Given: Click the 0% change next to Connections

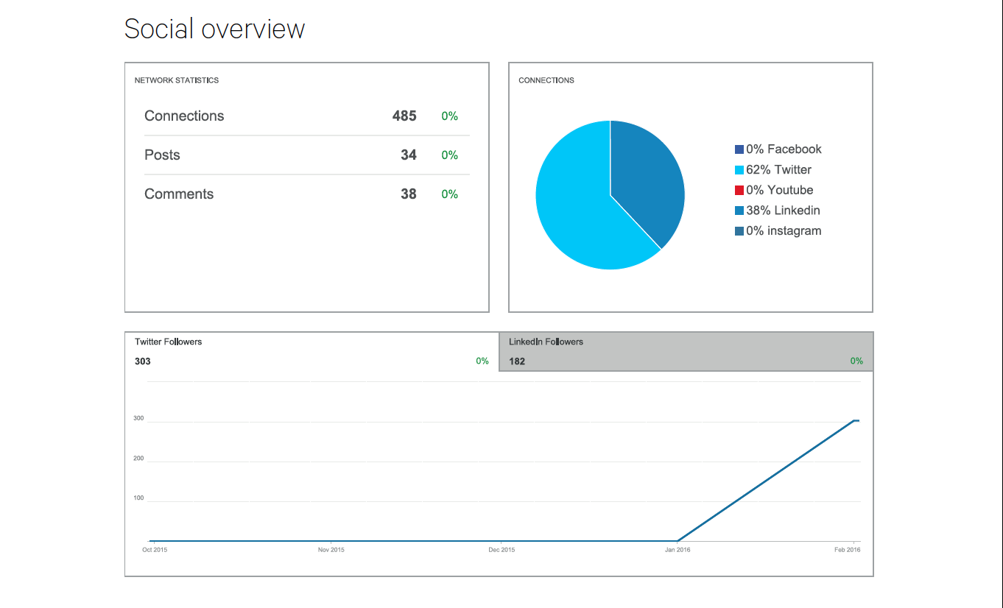Looking at the screenshot, I should click(450, 116).
